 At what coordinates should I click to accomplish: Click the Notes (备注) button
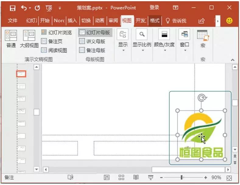tap(9, 177)
